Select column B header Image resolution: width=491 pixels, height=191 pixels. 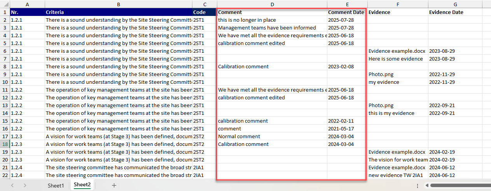pos(118,4)
